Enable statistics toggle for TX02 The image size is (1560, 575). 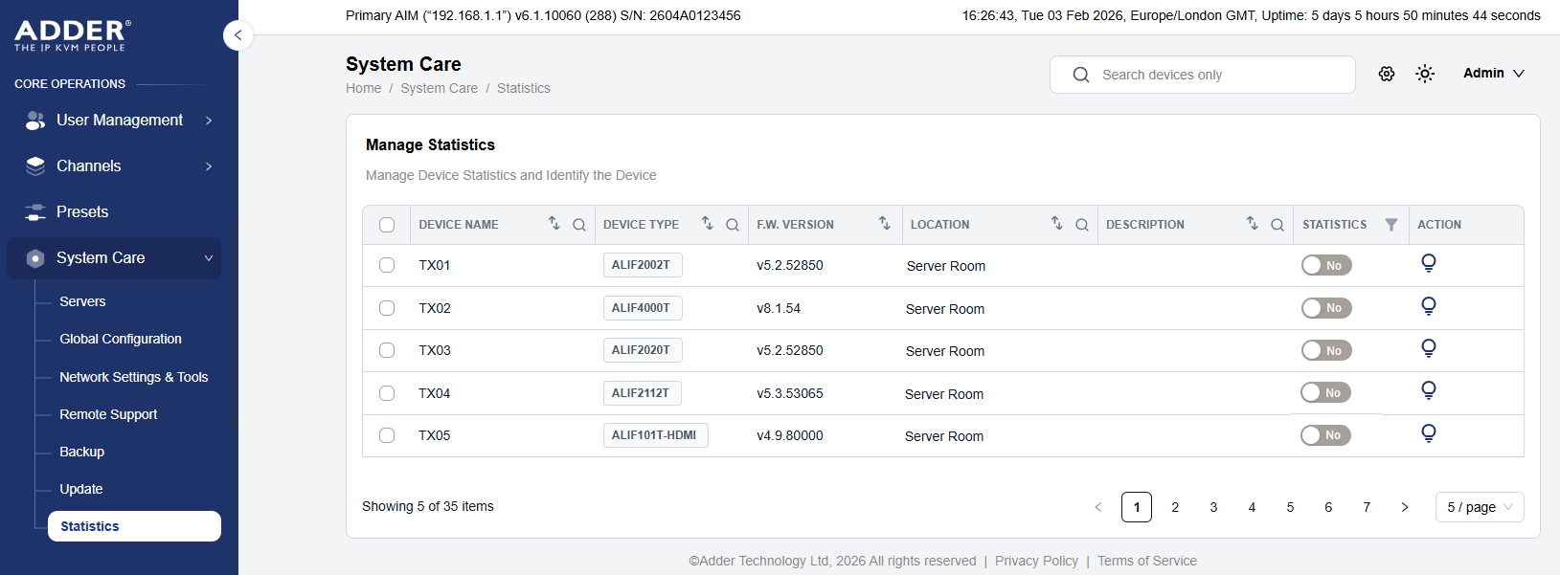tap(1325, 308)
